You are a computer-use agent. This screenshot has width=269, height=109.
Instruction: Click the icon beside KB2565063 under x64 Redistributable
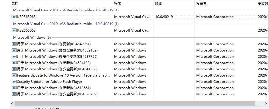[x=14, y=17]
